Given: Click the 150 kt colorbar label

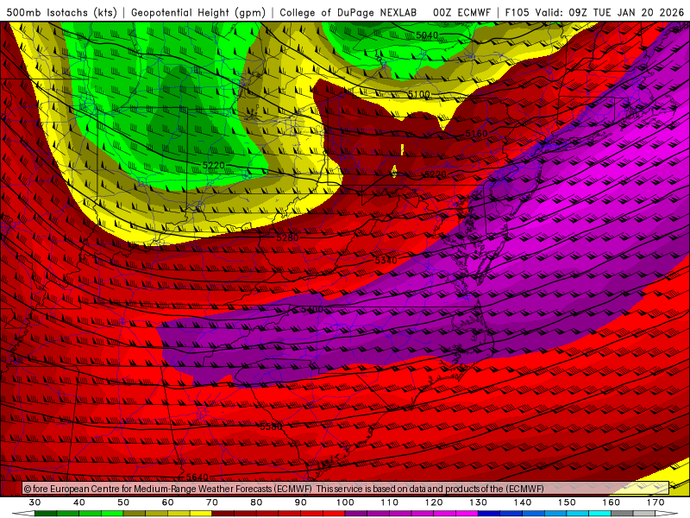Looking at the screenshot, I should [x=567, y=502].
